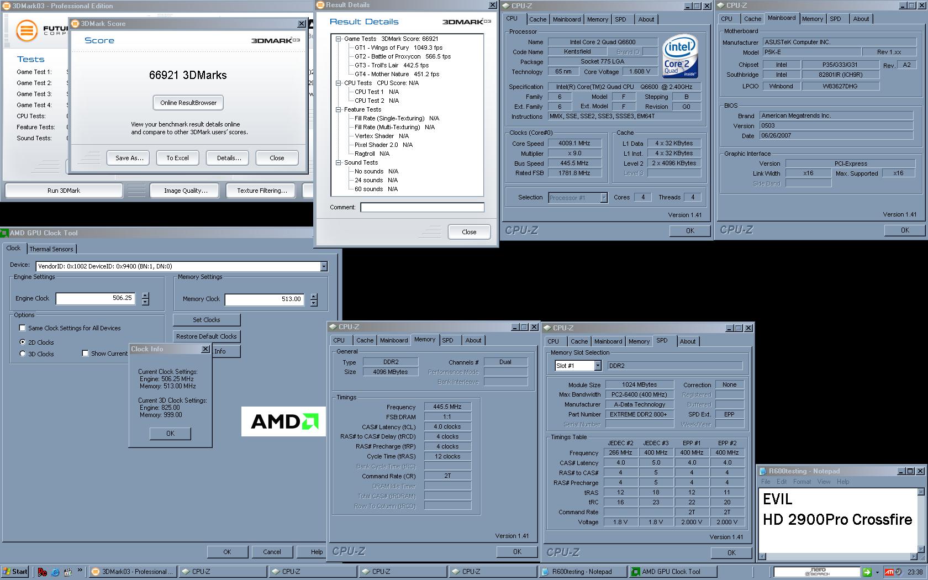Select the 2D Clocks radio option

pyautogui.click(x=23, y=342)
